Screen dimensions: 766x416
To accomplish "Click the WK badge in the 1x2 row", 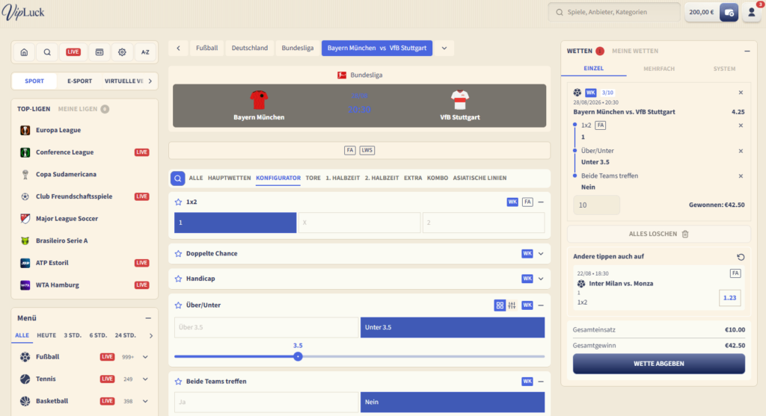I will [512, 202].
